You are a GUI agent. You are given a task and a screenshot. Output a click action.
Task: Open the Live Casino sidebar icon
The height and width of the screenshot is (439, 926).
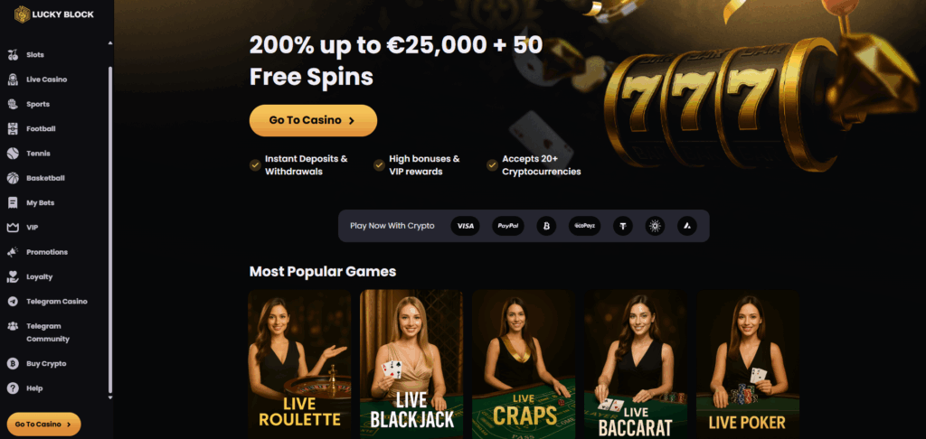[13, 79]
